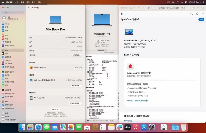Click the Safari shopping bag icon
Screen dimensions: 206x133
pyautogui.click(x=197, y=14)
